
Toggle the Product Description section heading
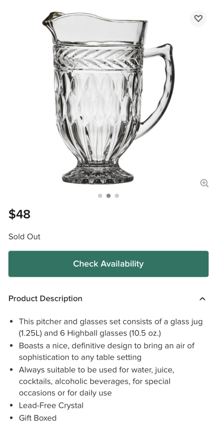(x=46, y=299)
